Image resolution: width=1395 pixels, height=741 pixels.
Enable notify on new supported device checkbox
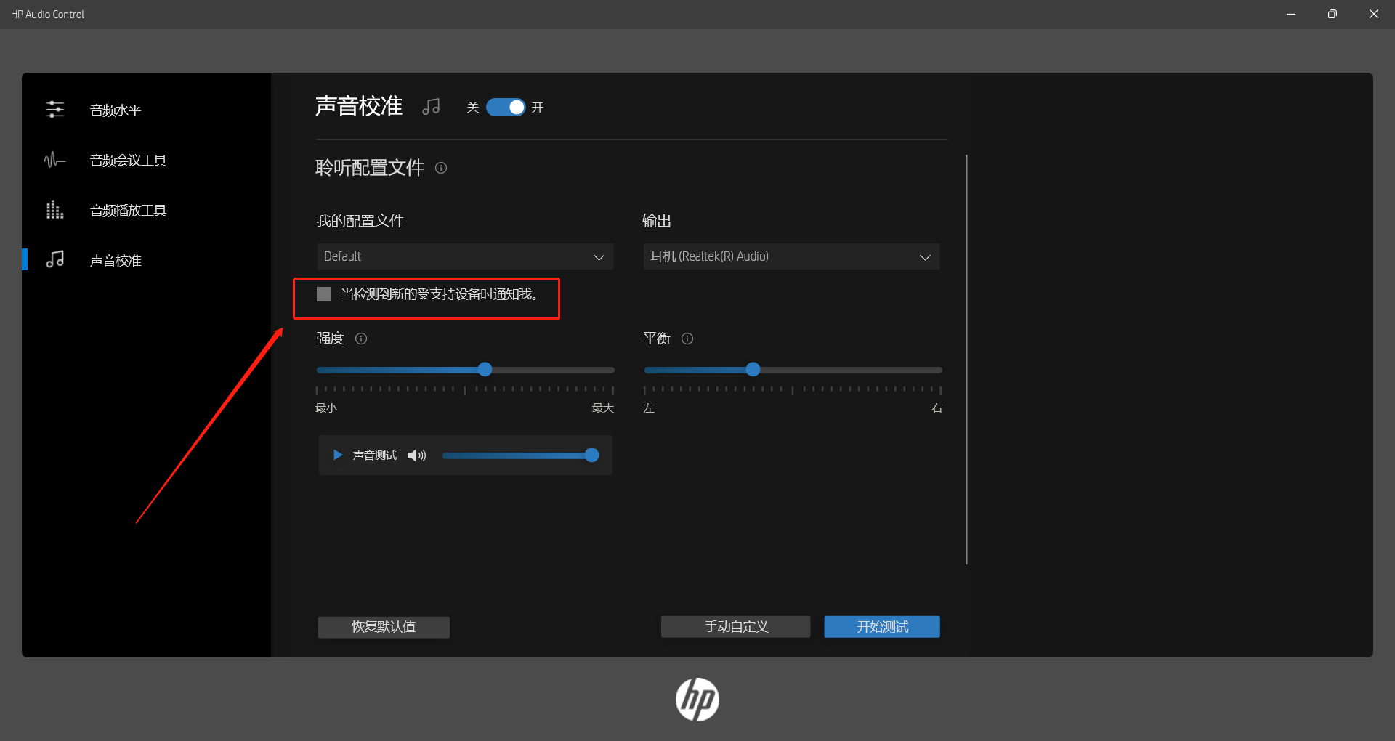[x=324, y=294]
